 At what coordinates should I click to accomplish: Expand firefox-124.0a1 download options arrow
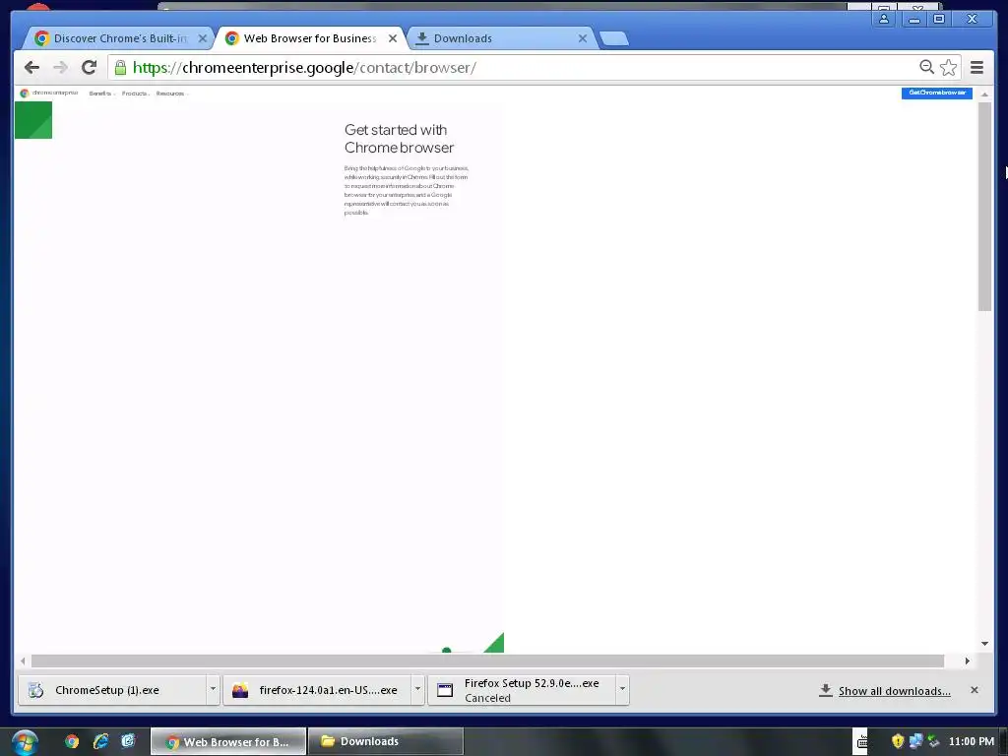417,689
